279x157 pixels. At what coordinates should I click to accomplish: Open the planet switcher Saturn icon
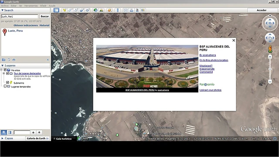click(109, 10)
